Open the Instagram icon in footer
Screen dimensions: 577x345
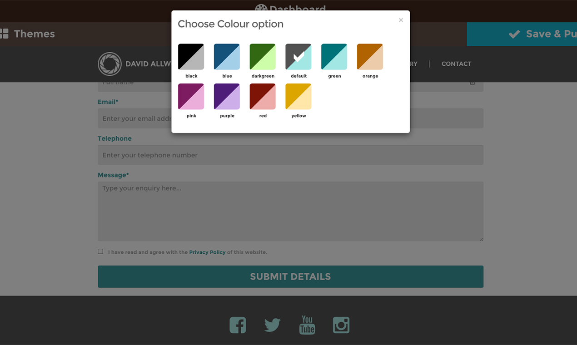pyautogui.click(x=341, y=325)
